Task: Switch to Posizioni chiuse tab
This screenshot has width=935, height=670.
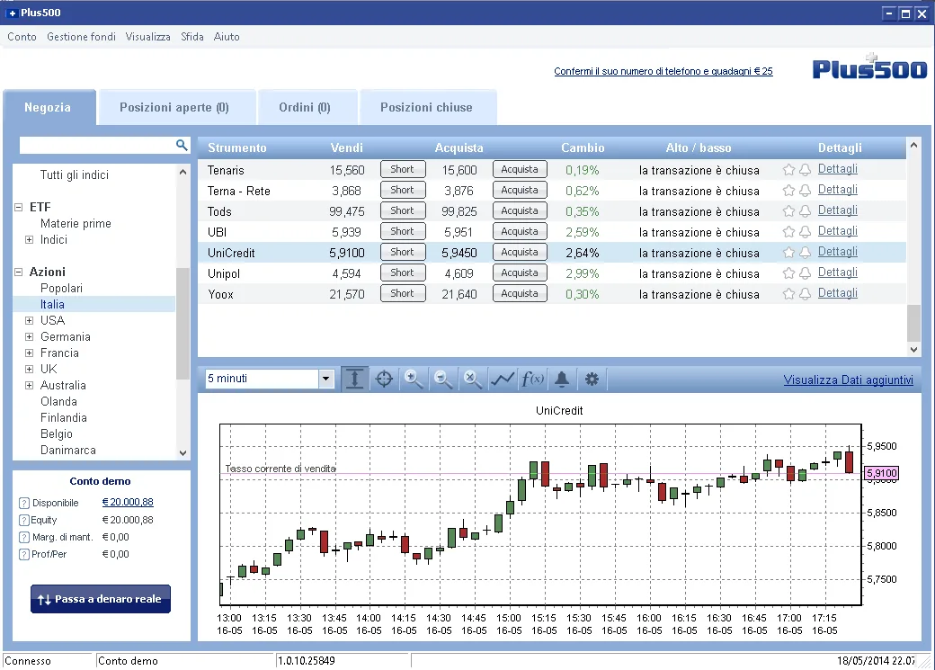Action: [427, 107]
